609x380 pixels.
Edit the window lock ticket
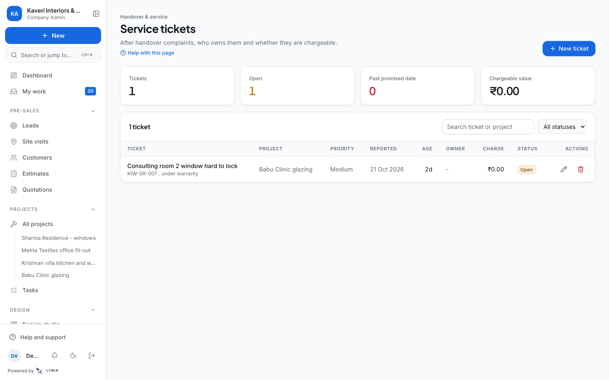point(564,169)
